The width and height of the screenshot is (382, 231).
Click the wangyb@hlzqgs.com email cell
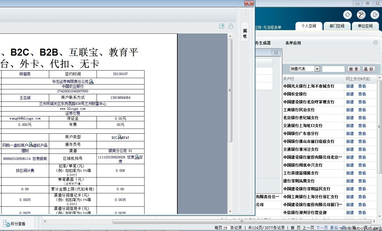[25, 119]
